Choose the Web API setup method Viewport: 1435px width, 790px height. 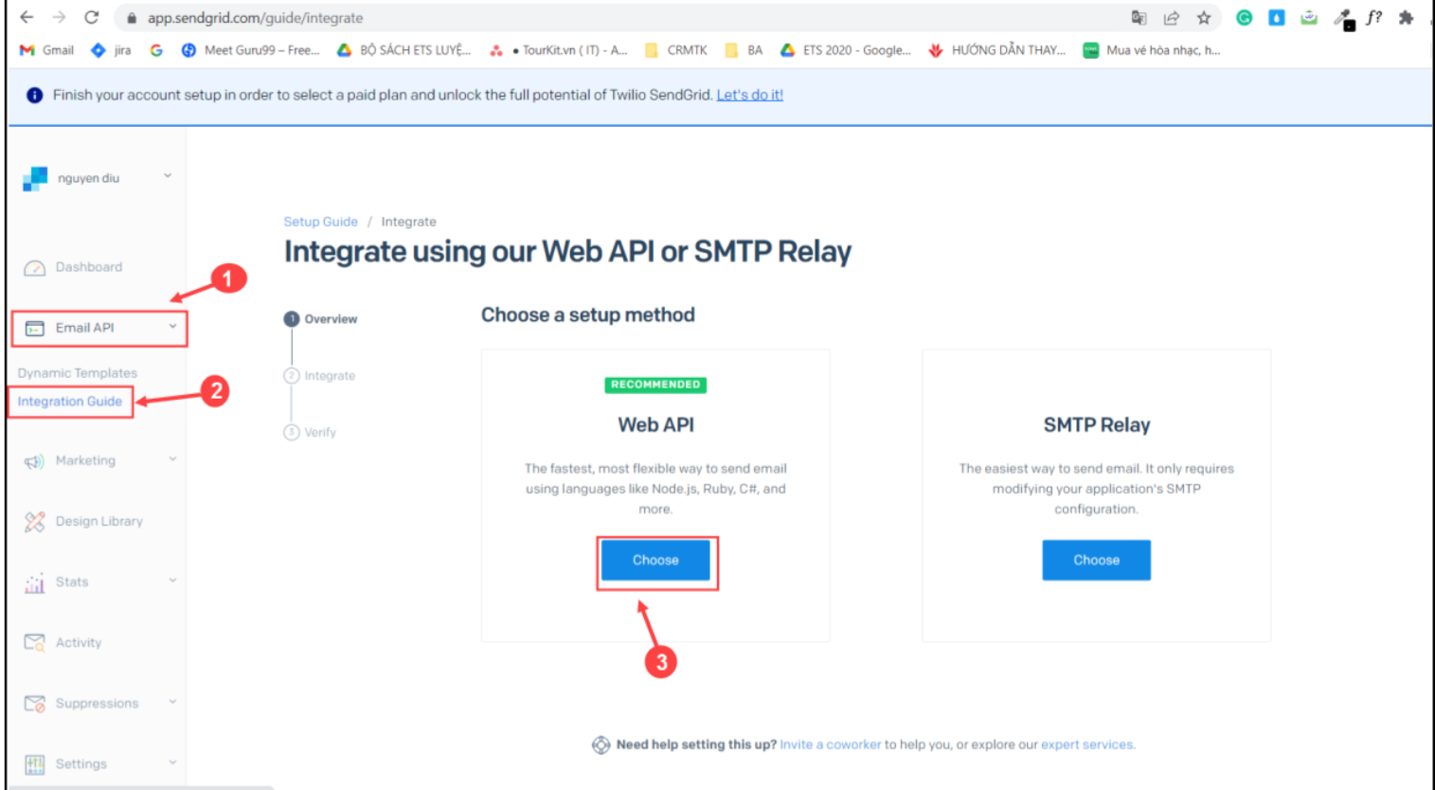pyautogui.click(x=655, y=561)
